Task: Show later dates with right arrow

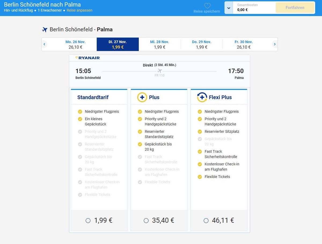Action: (275, 44)
